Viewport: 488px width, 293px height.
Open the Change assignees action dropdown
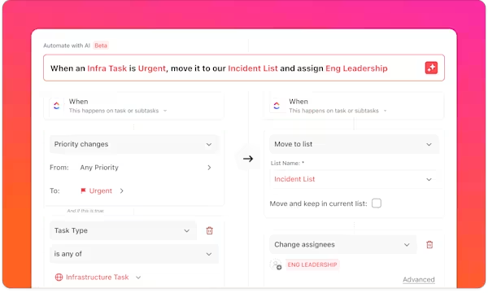(x=343, y=244)
